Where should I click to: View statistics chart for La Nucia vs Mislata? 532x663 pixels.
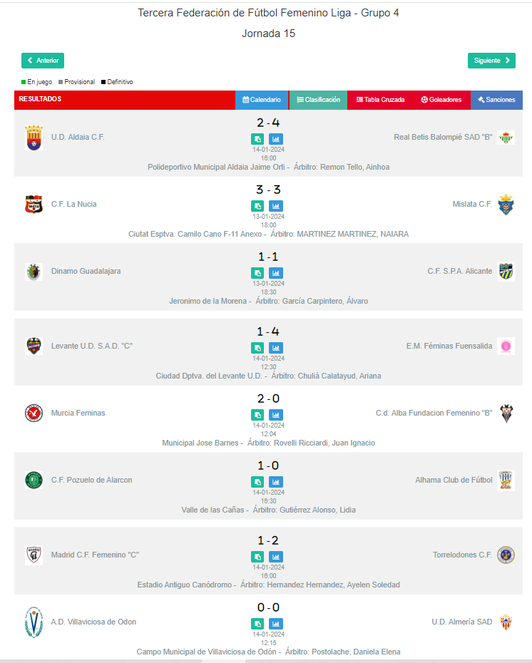[276, 206]
